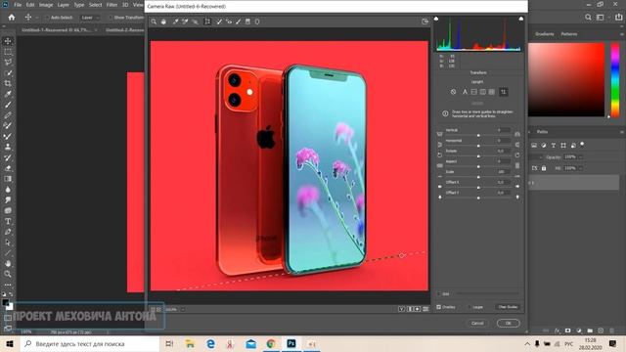The image size is (626, 352).
Task: Select the Spot Removal brush in Camera Raw
Action: 219,22
